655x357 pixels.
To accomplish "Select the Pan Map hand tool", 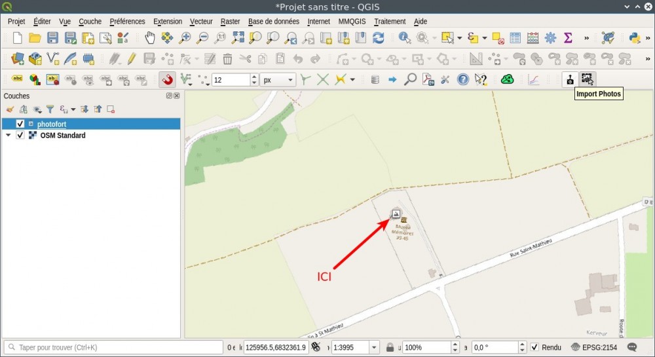I will coord(149,38).
